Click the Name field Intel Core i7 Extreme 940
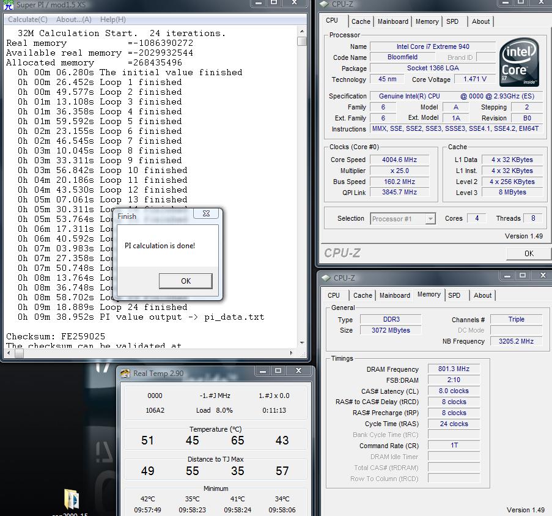Viewport: 552px width, 516px height. coord(433,46)
